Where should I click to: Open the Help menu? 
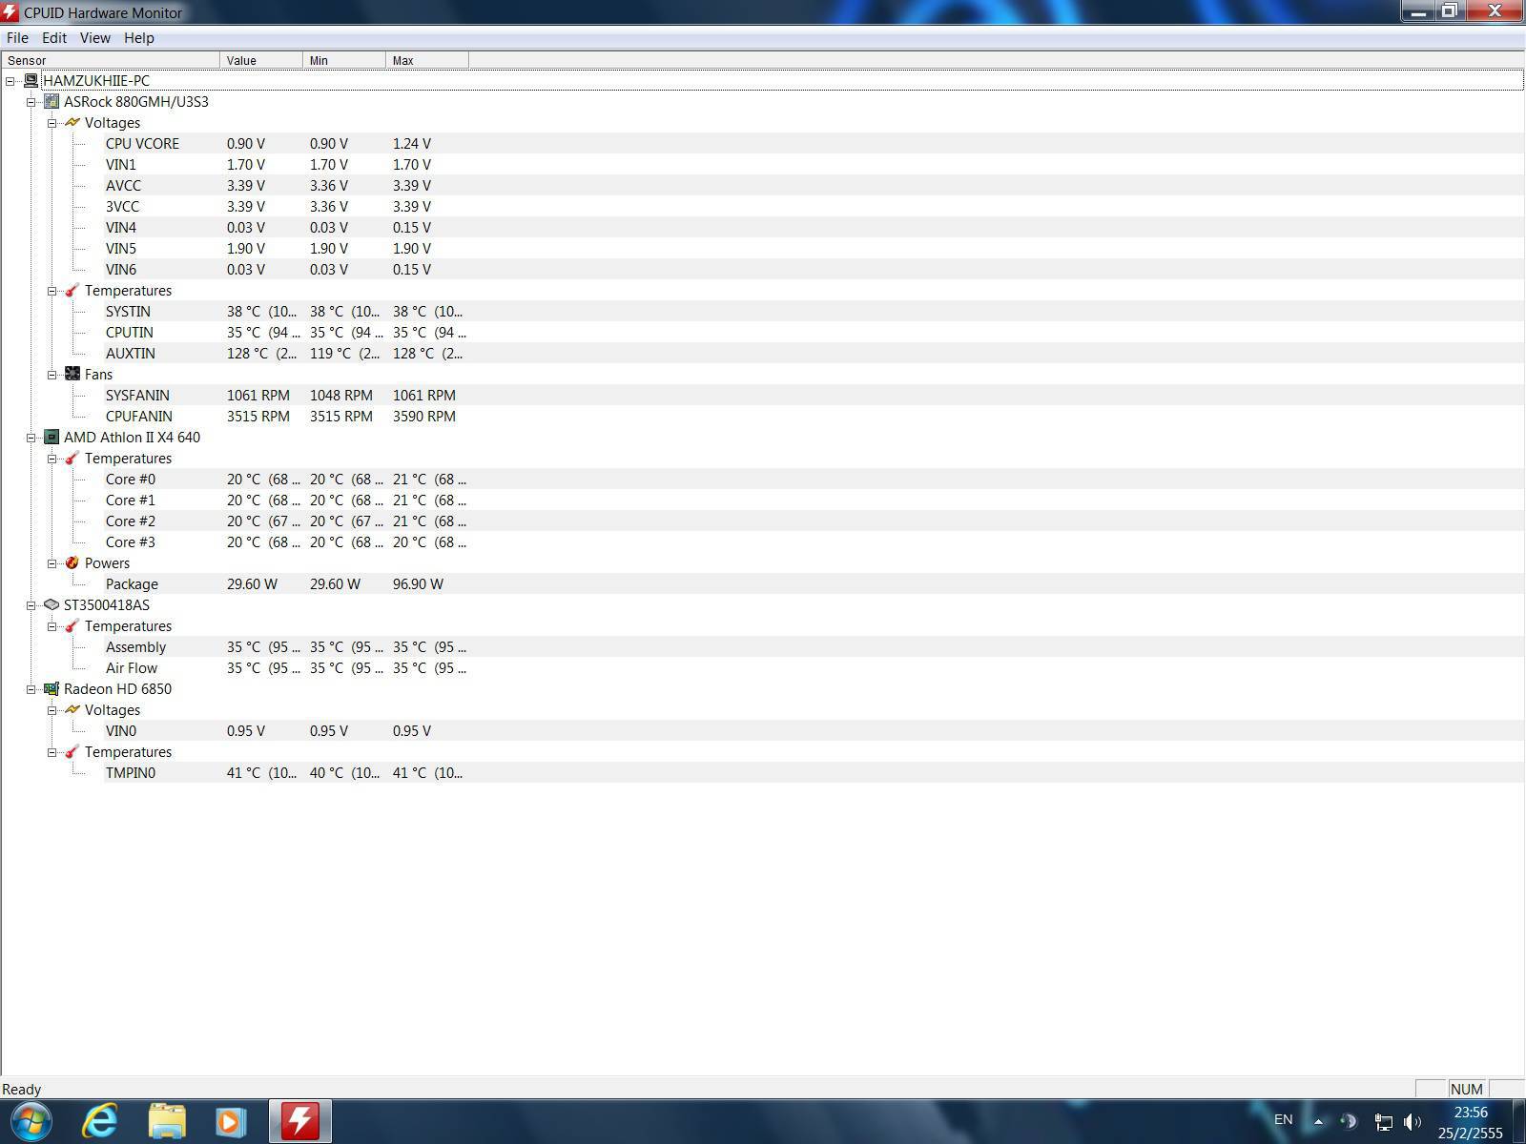click(138, 38)
